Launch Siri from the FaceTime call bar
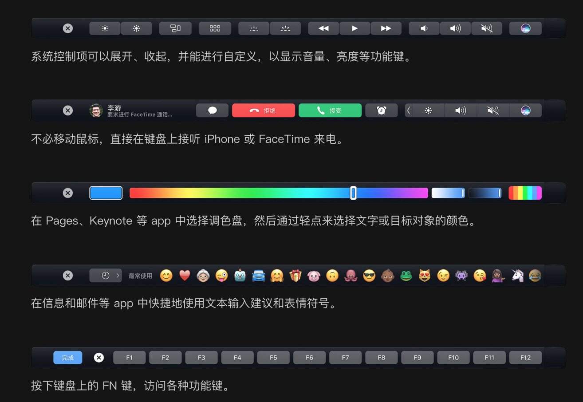Viewport: 583px width, 402px height. [x=525, y=110]
